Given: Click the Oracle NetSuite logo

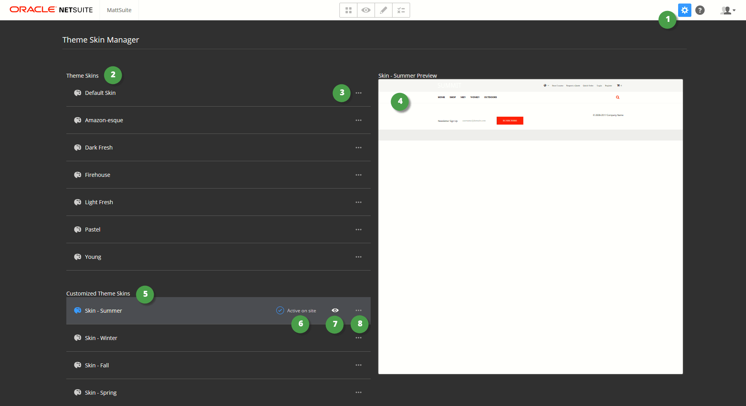Looking at the screenshot, I should coord(51,10).
